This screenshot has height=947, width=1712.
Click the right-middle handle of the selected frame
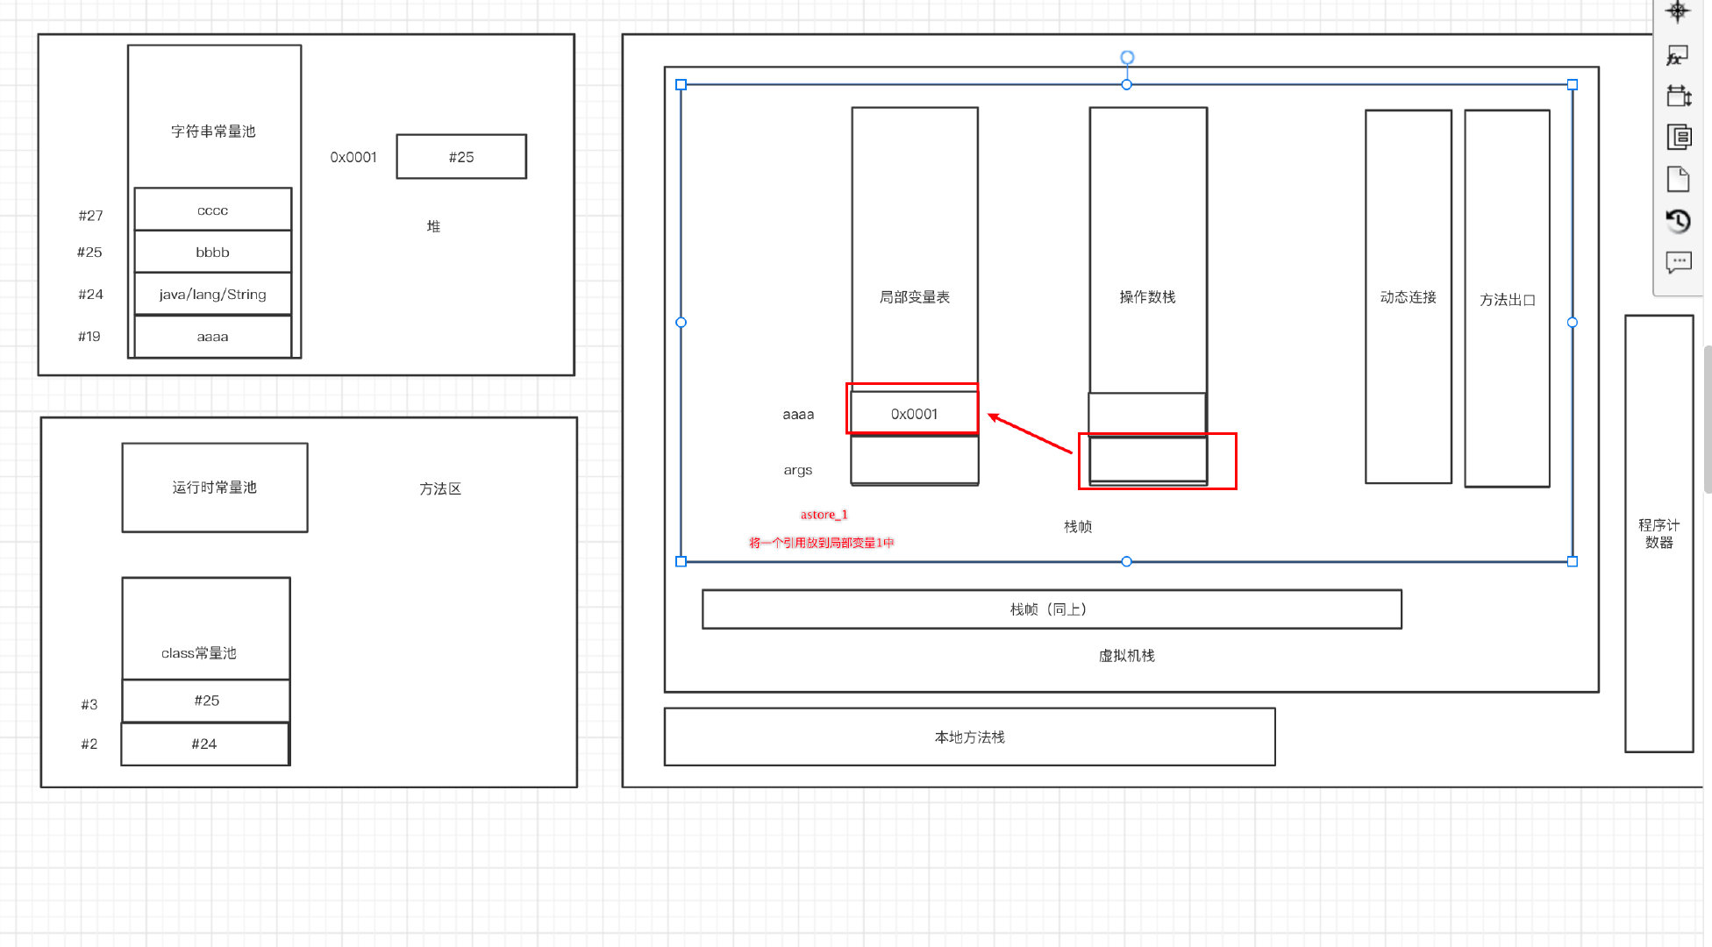[1573, 323]
